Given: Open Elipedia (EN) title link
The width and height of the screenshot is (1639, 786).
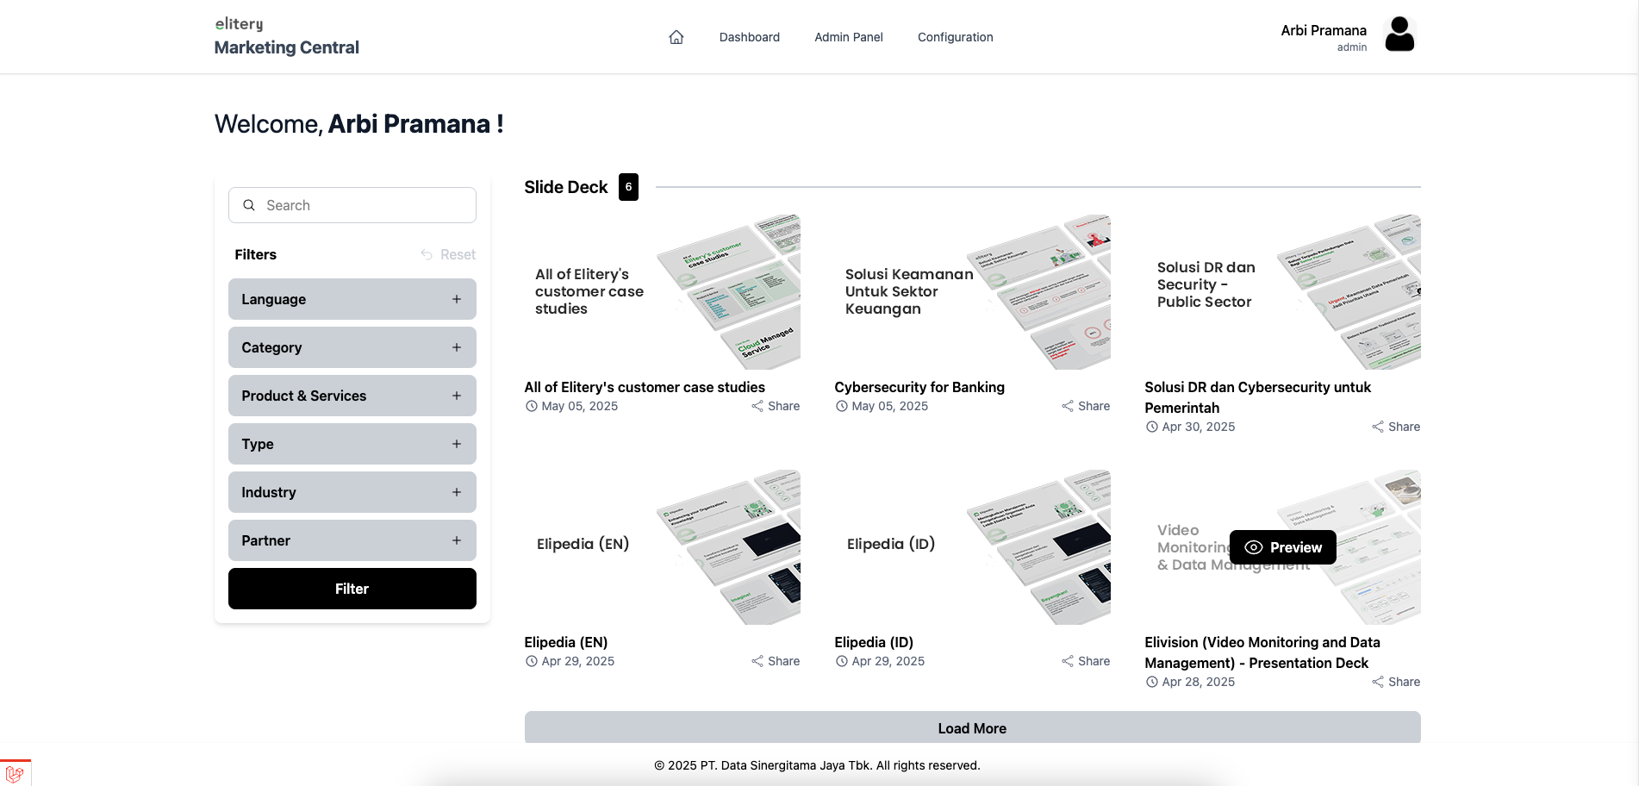Looking at the screenshot, I should pos(566,642).
